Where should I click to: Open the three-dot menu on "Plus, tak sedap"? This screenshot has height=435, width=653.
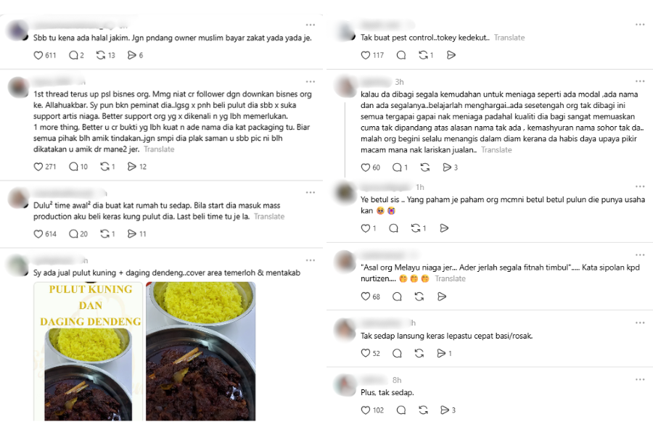point(638,378)
